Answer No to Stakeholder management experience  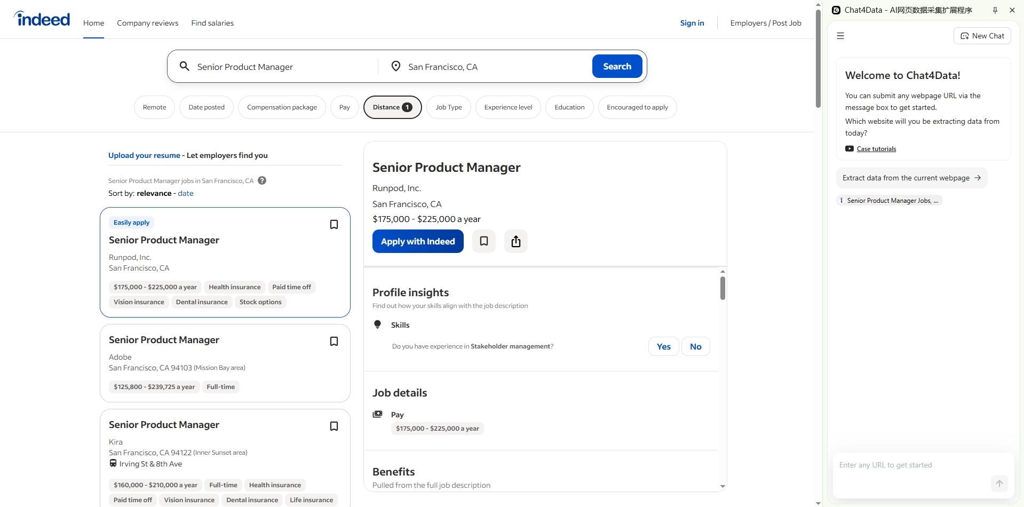695,347
